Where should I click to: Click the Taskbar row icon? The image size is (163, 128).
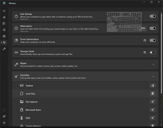[22, 85]
